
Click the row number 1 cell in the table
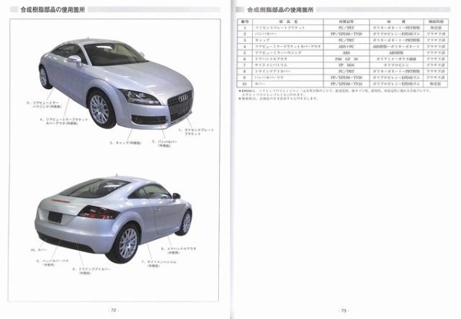(x=245, y=28)
